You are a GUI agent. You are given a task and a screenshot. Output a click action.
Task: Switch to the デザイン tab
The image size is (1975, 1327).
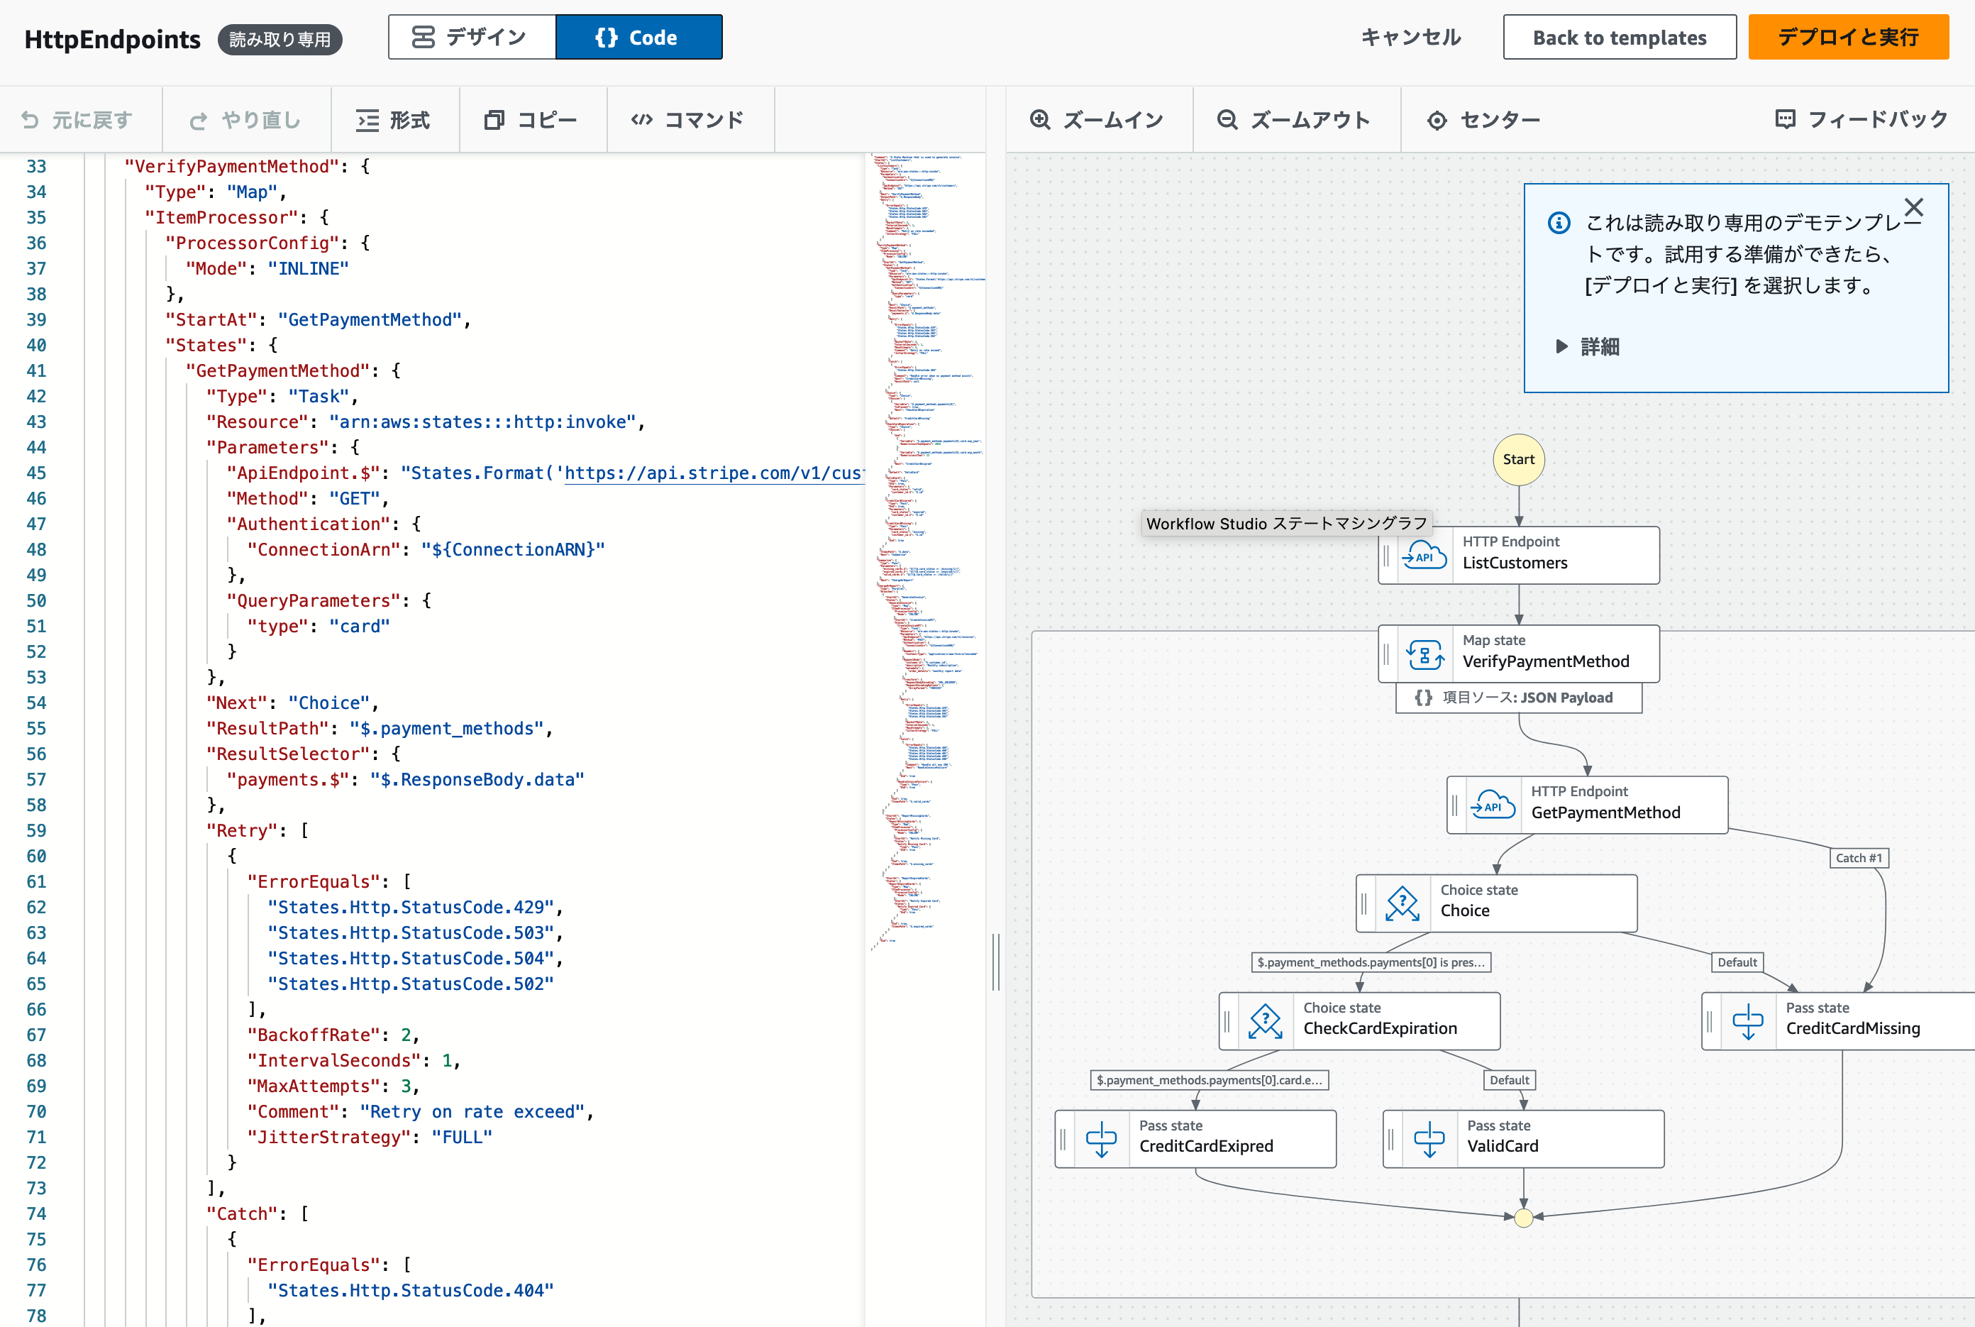click(x=471, y=37)
